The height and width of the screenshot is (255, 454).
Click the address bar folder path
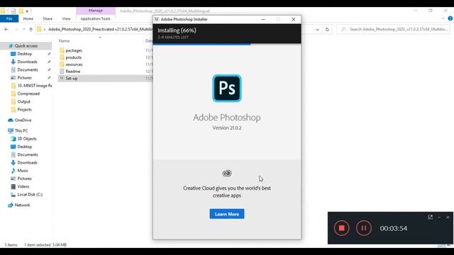tap(100, 29)
